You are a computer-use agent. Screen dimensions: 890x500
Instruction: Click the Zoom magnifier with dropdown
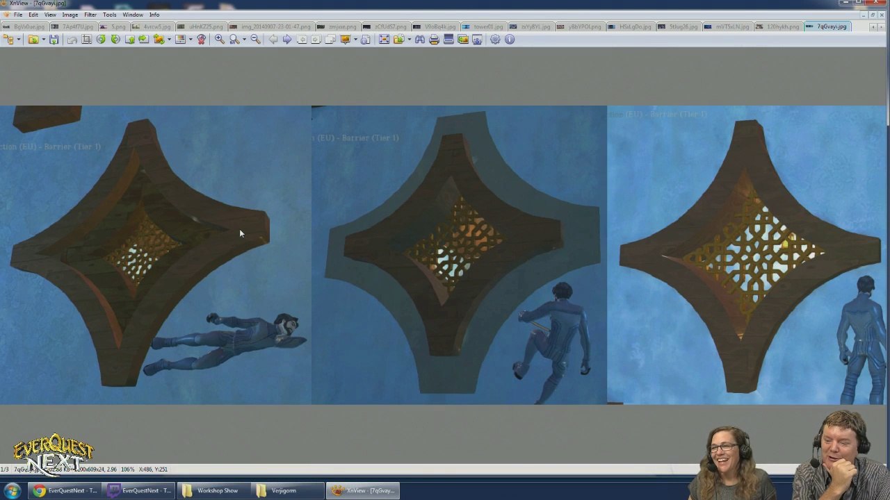point(234,40)
